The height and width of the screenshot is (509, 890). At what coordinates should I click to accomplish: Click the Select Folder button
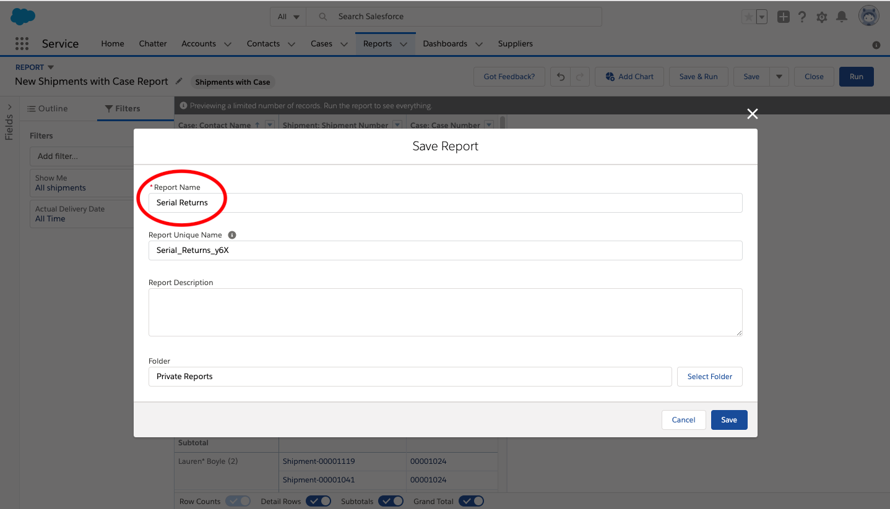click(710, 377)
